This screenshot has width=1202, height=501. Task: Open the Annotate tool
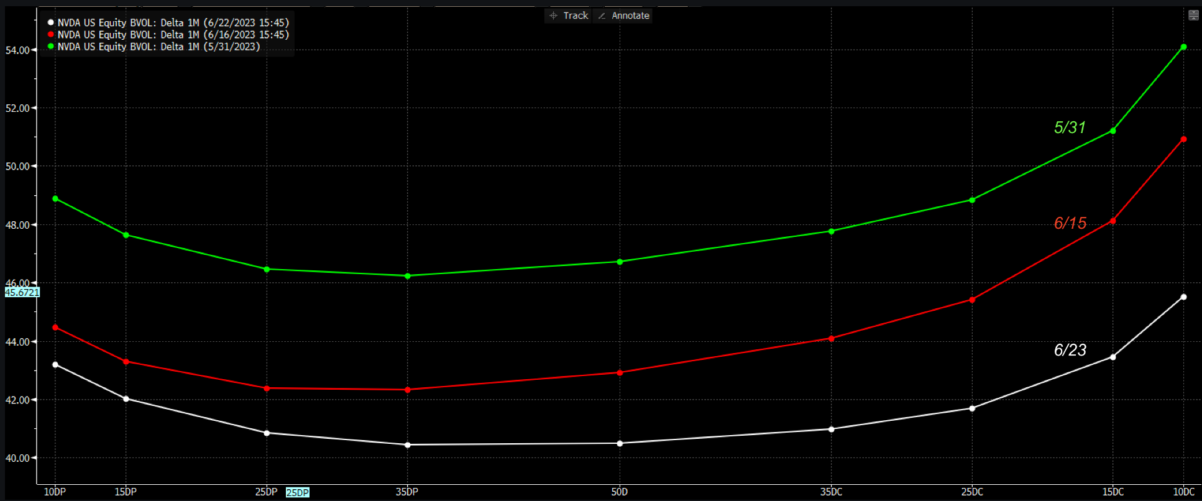point(623,16)
